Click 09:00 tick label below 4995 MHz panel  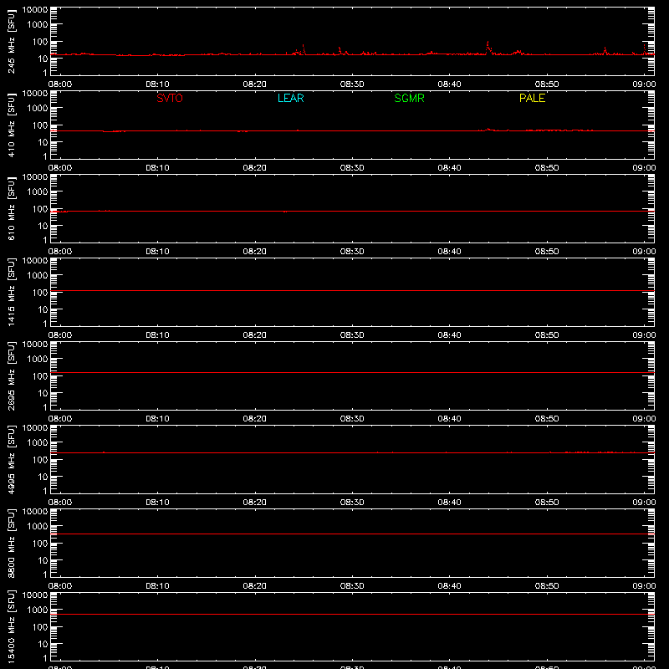pos(644,503)
